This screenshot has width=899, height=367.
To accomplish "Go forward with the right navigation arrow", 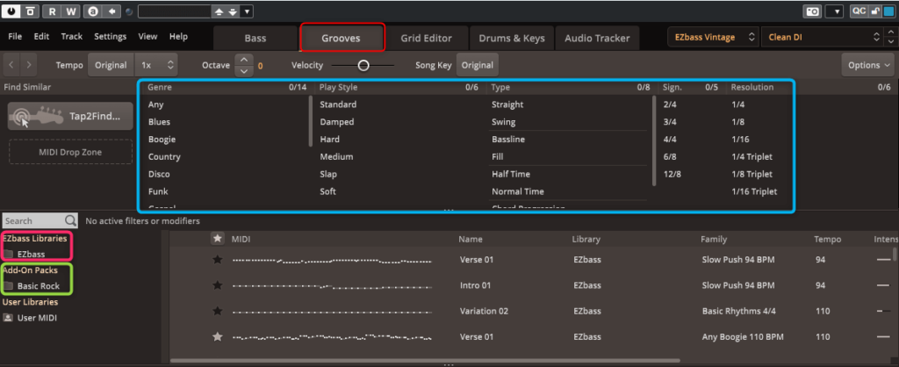I will point(28,65).
